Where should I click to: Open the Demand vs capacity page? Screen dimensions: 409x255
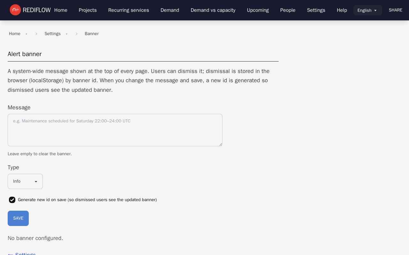tap(213, 10)
